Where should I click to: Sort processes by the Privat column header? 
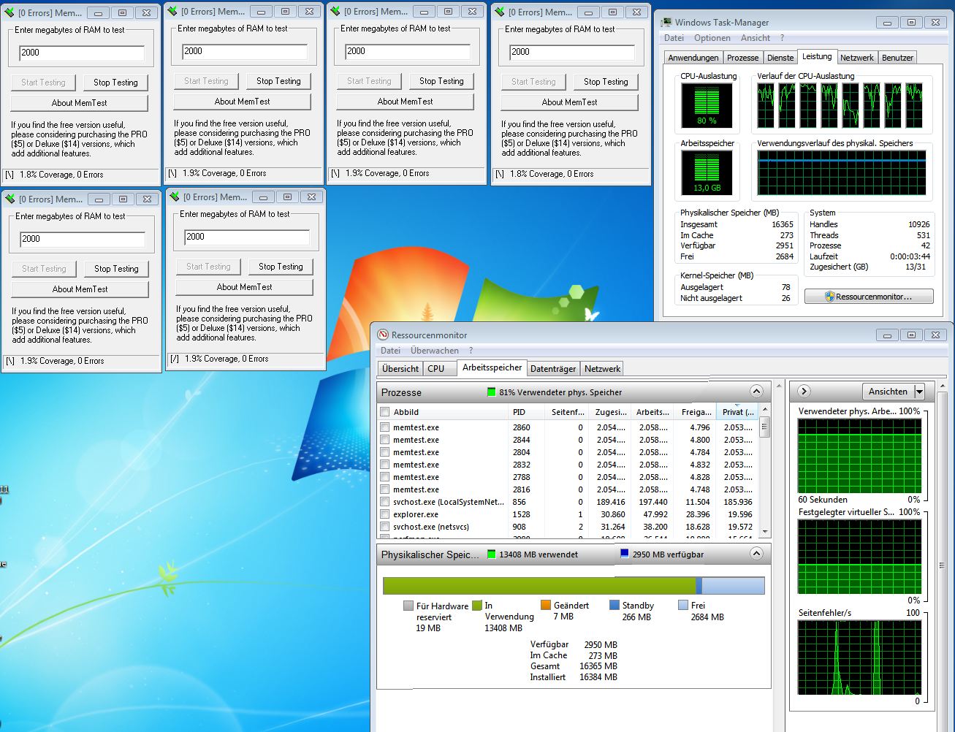click(737, 412)
